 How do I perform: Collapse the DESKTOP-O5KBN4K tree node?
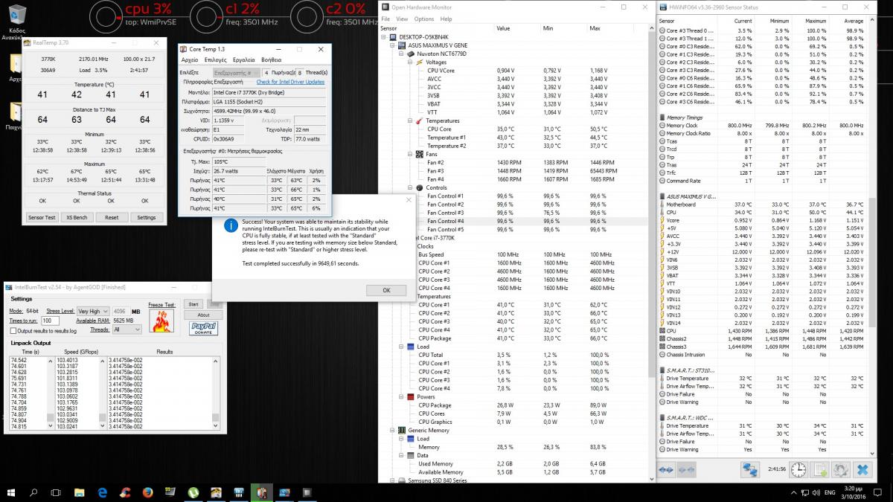383,37
